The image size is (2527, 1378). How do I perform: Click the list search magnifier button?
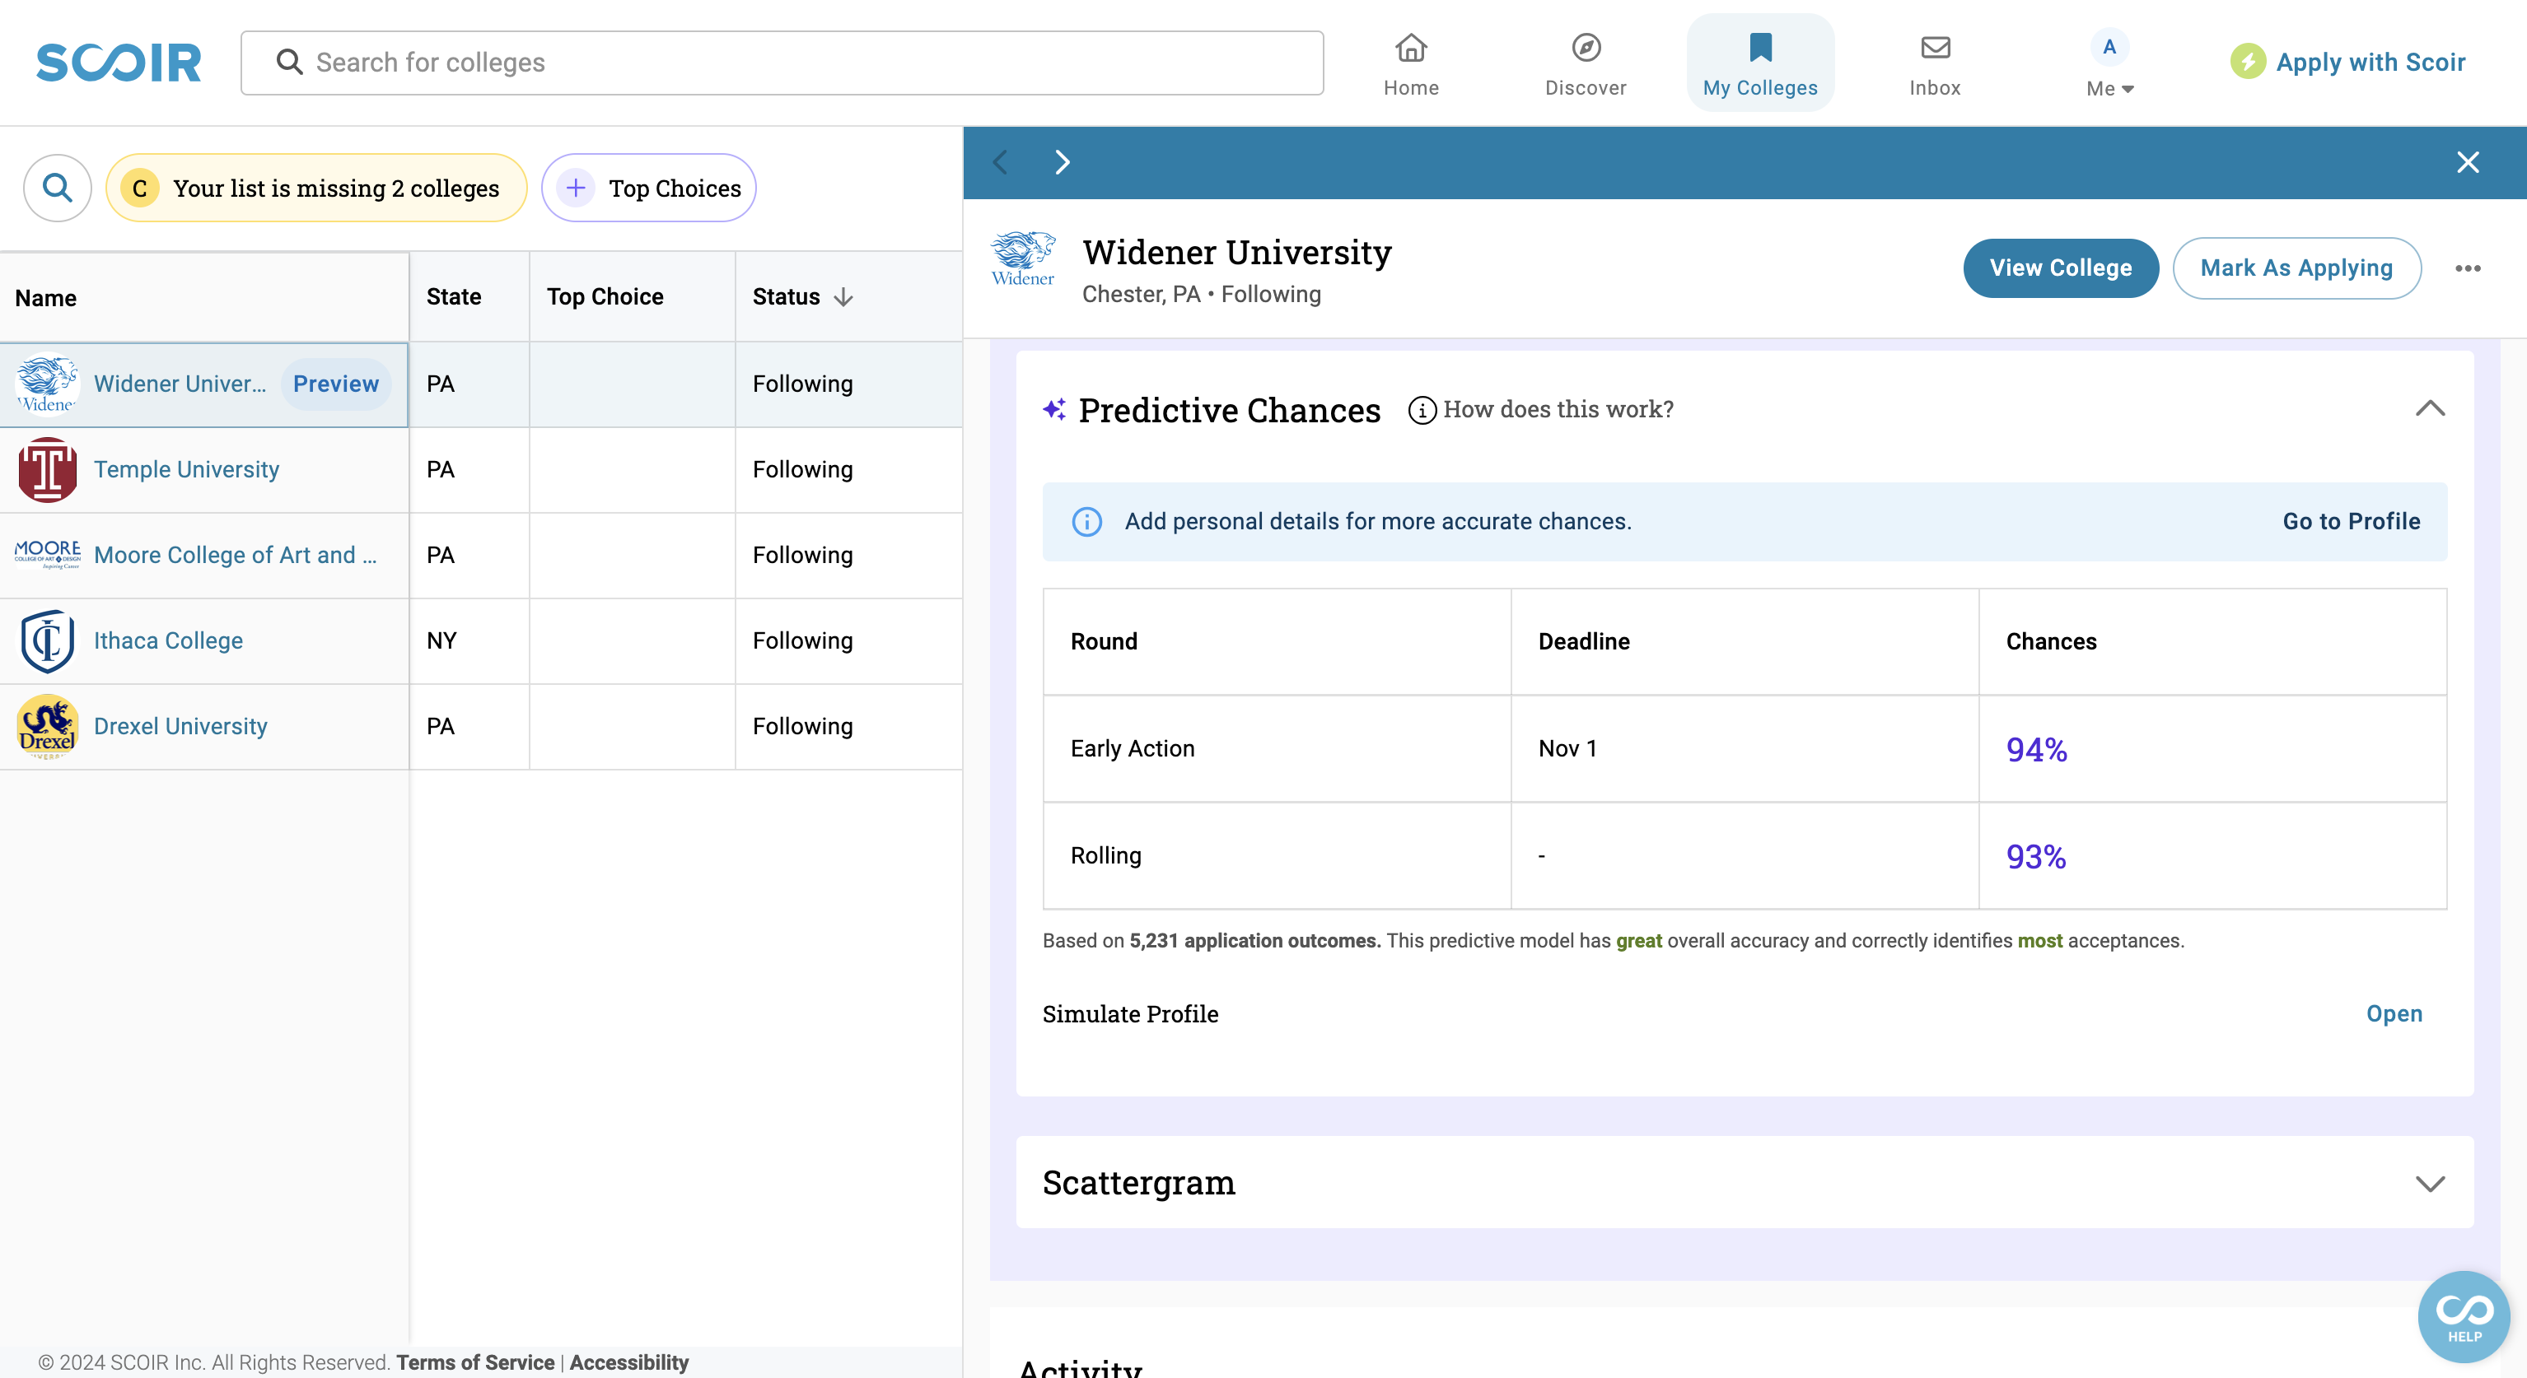click(x=58, y=187)
